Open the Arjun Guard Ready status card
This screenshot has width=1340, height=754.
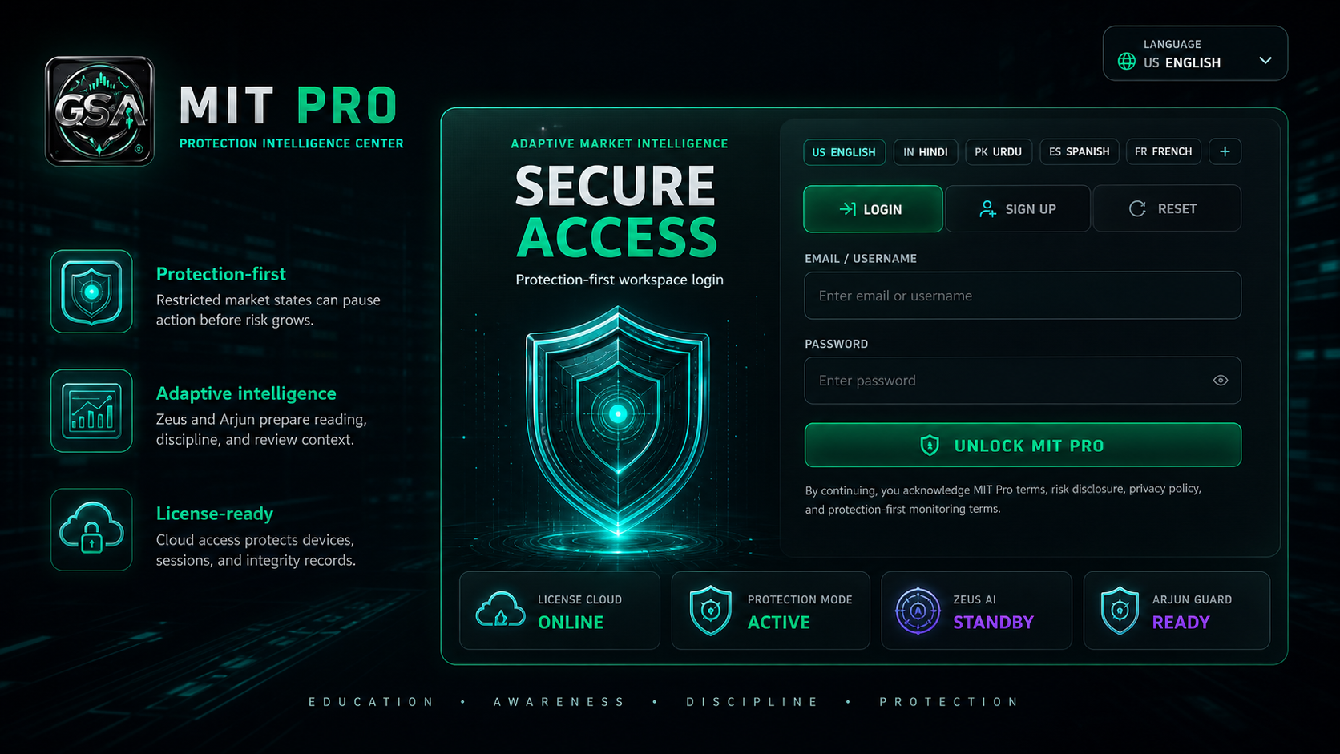click(x=1177, y=611)
